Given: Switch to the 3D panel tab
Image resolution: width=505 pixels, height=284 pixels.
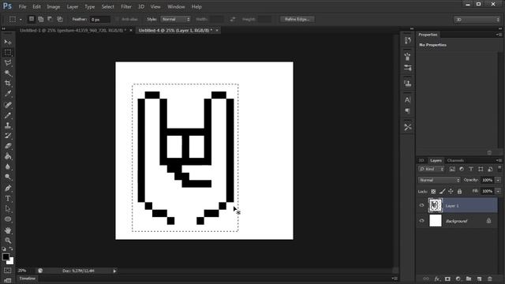Looking at the screenshot, I should 421,160.
